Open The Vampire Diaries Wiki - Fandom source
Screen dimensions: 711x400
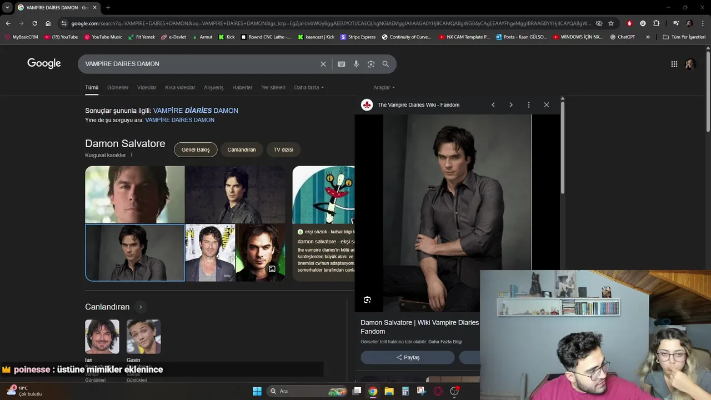[x=418, y=104]
